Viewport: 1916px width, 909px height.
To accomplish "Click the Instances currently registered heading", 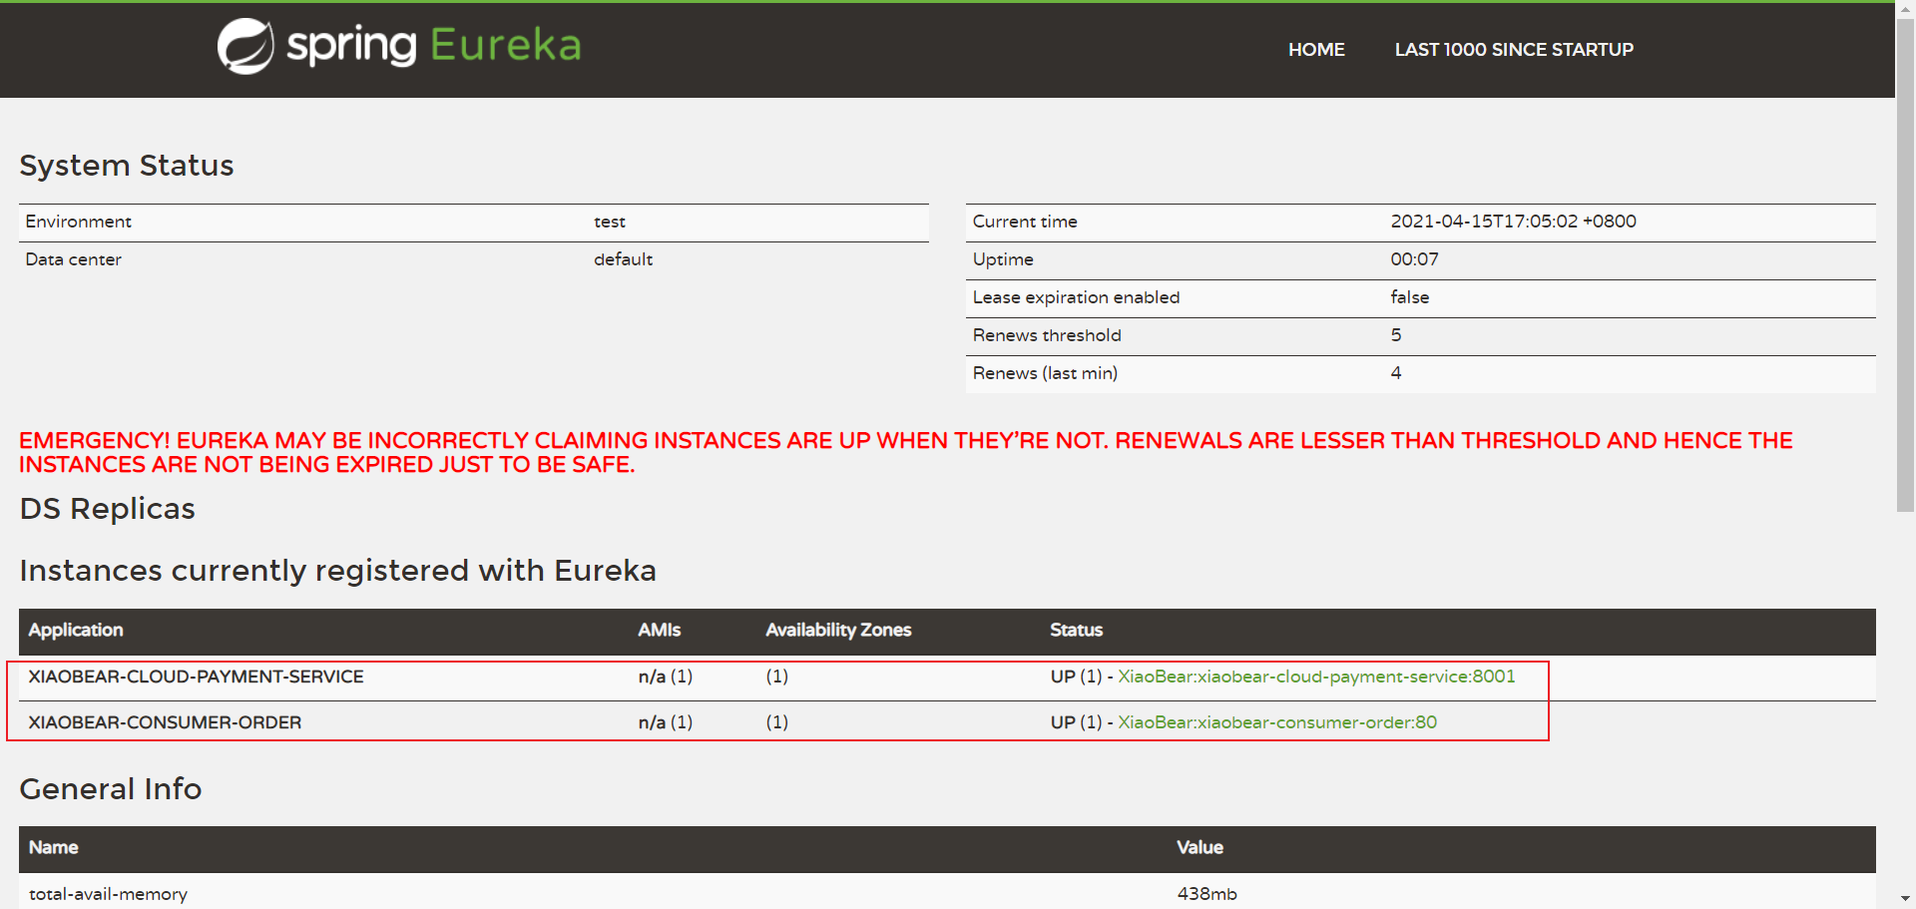I will 337,571.
